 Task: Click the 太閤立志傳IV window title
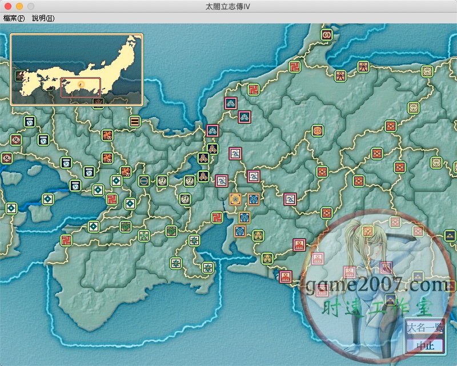(227, 6)
